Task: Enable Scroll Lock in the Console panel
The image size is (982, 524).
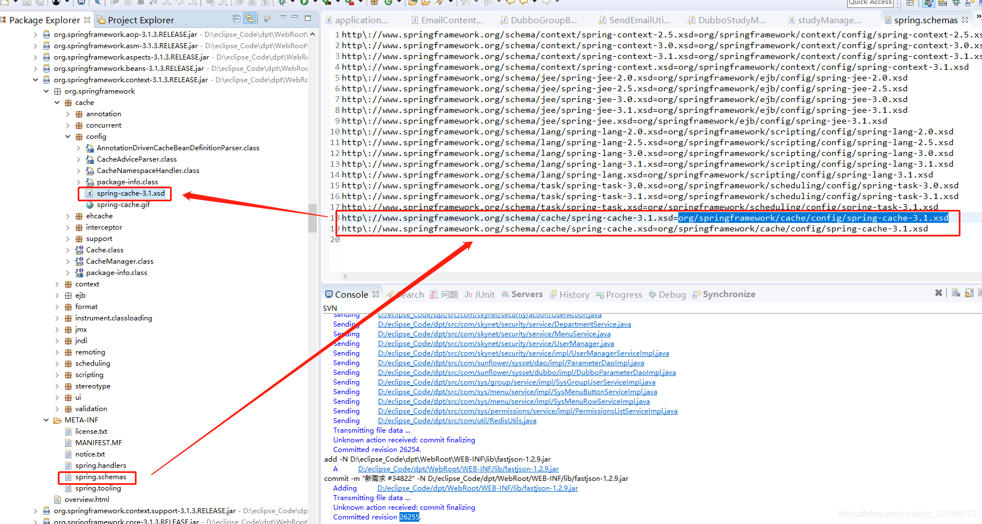Action: 970,293
